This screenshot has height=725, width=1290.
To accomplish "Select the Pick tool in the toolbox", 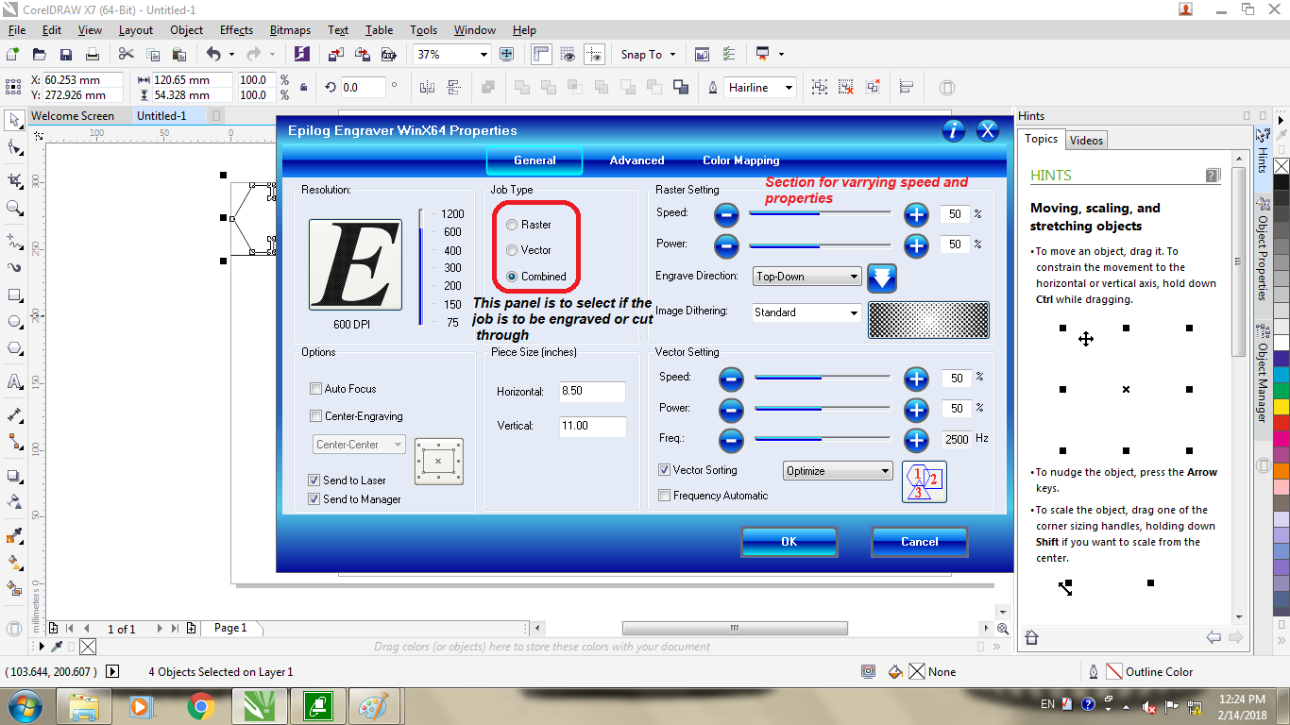I will click(14, 120).
